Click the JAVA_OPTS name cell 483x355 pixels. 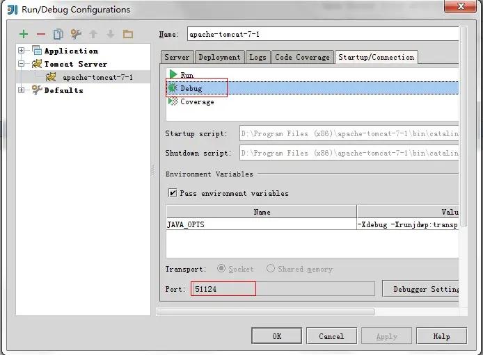261,224
